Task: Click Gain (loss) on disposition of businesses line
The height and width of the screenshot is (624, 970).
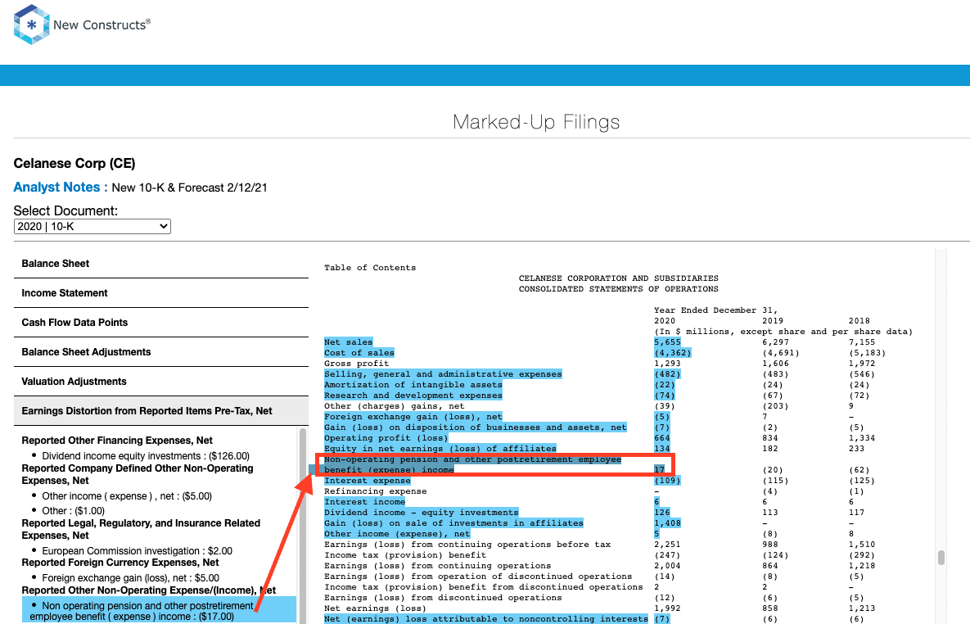Action: [475, 427]
